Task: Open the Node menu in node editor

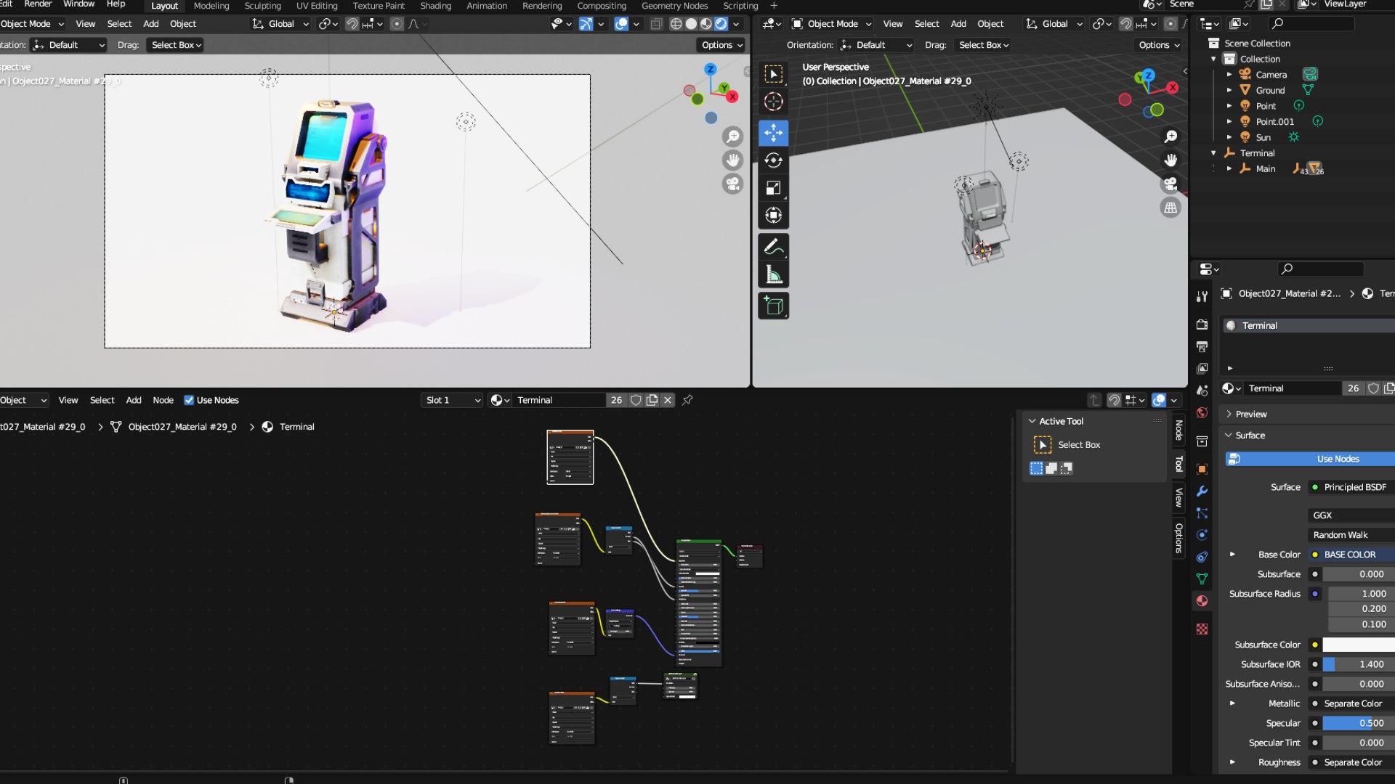Action: pos(163,400)
